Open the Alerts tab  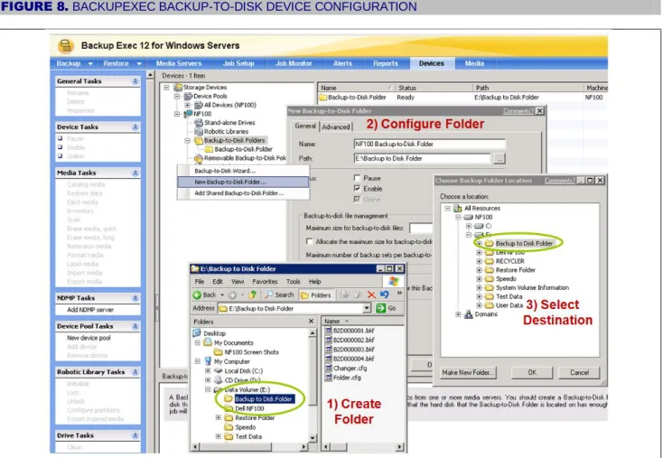[342, 63]
